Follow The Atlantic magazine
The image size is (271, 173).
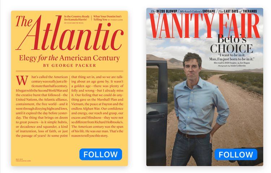coord(101,154)
